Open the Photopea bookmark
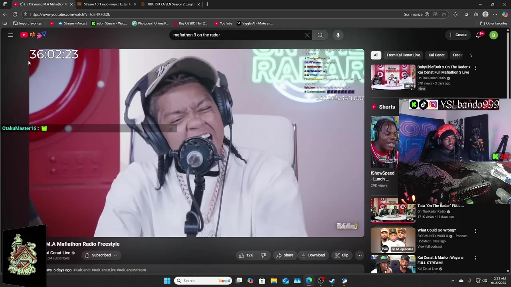 click(x=151, y=24)
